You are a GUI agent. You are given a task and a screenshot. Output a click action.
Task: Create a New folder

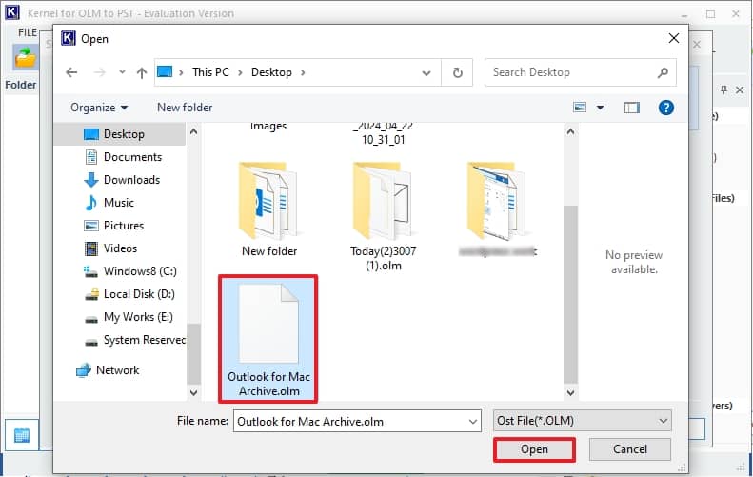(185, 108)
